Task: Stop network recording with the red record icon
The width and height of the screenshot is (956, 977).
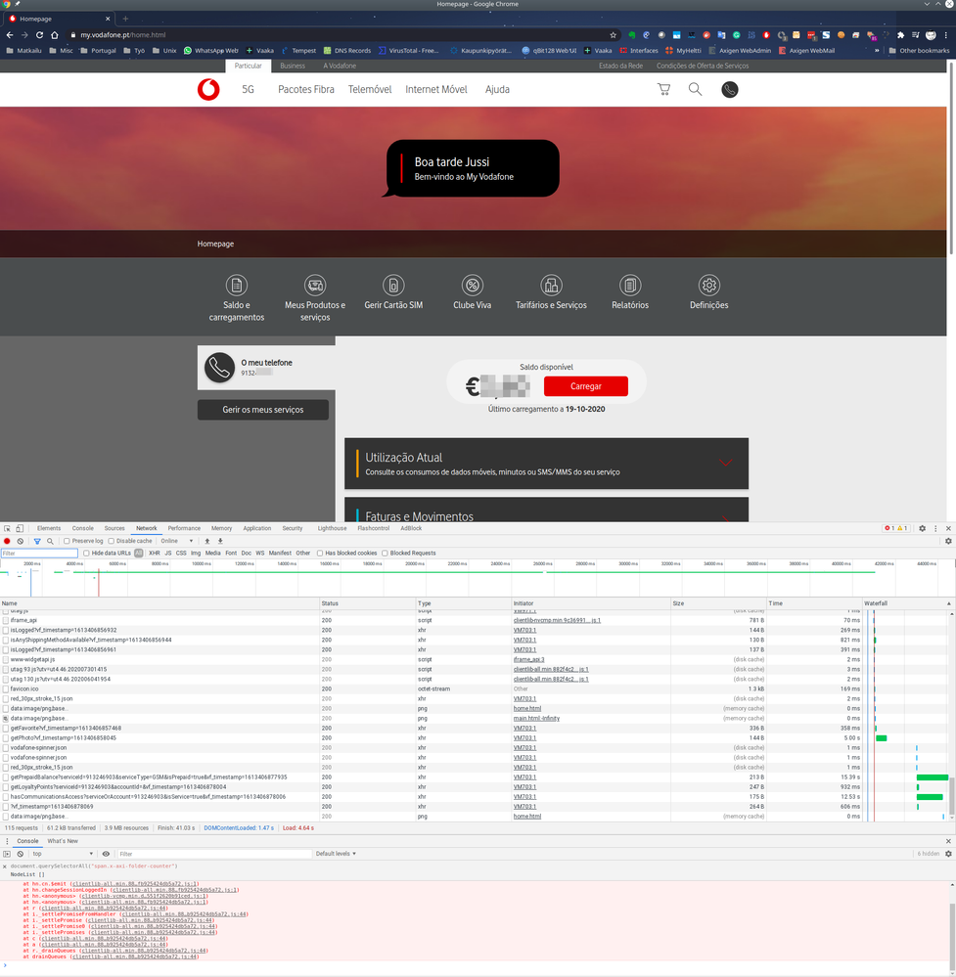Action: pos(8,540)
